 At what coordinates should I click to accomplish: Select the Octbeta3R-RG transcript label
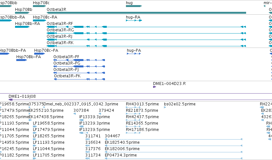click(x=60, y=30)
